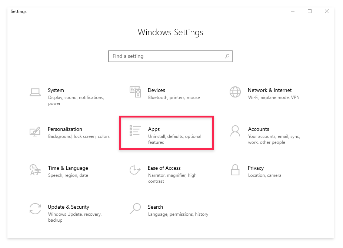The image size is (343, 248).
Task: Open the Apps settings label
Action: 154,129
